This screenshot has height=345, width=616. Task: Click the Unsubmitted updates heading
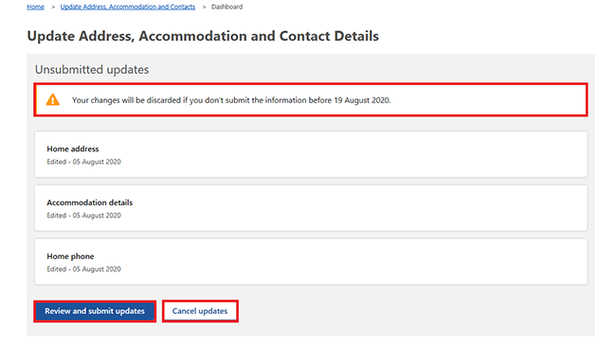92,69
